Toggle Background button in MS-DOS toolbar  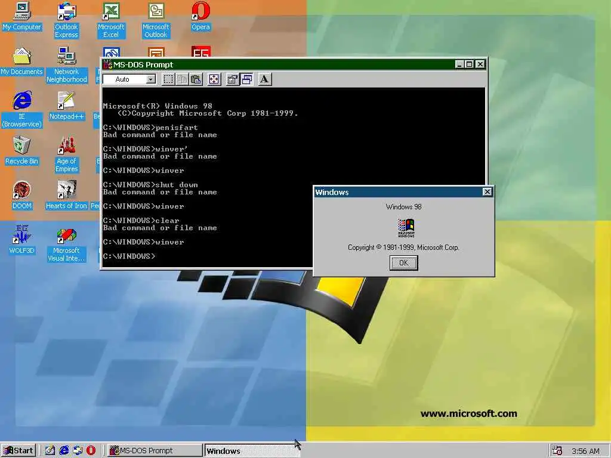(x=246, y=79)
